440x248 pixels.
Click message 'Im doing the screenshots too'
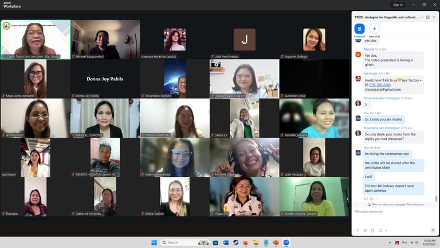pyautogui.click(x=387, y=154)
